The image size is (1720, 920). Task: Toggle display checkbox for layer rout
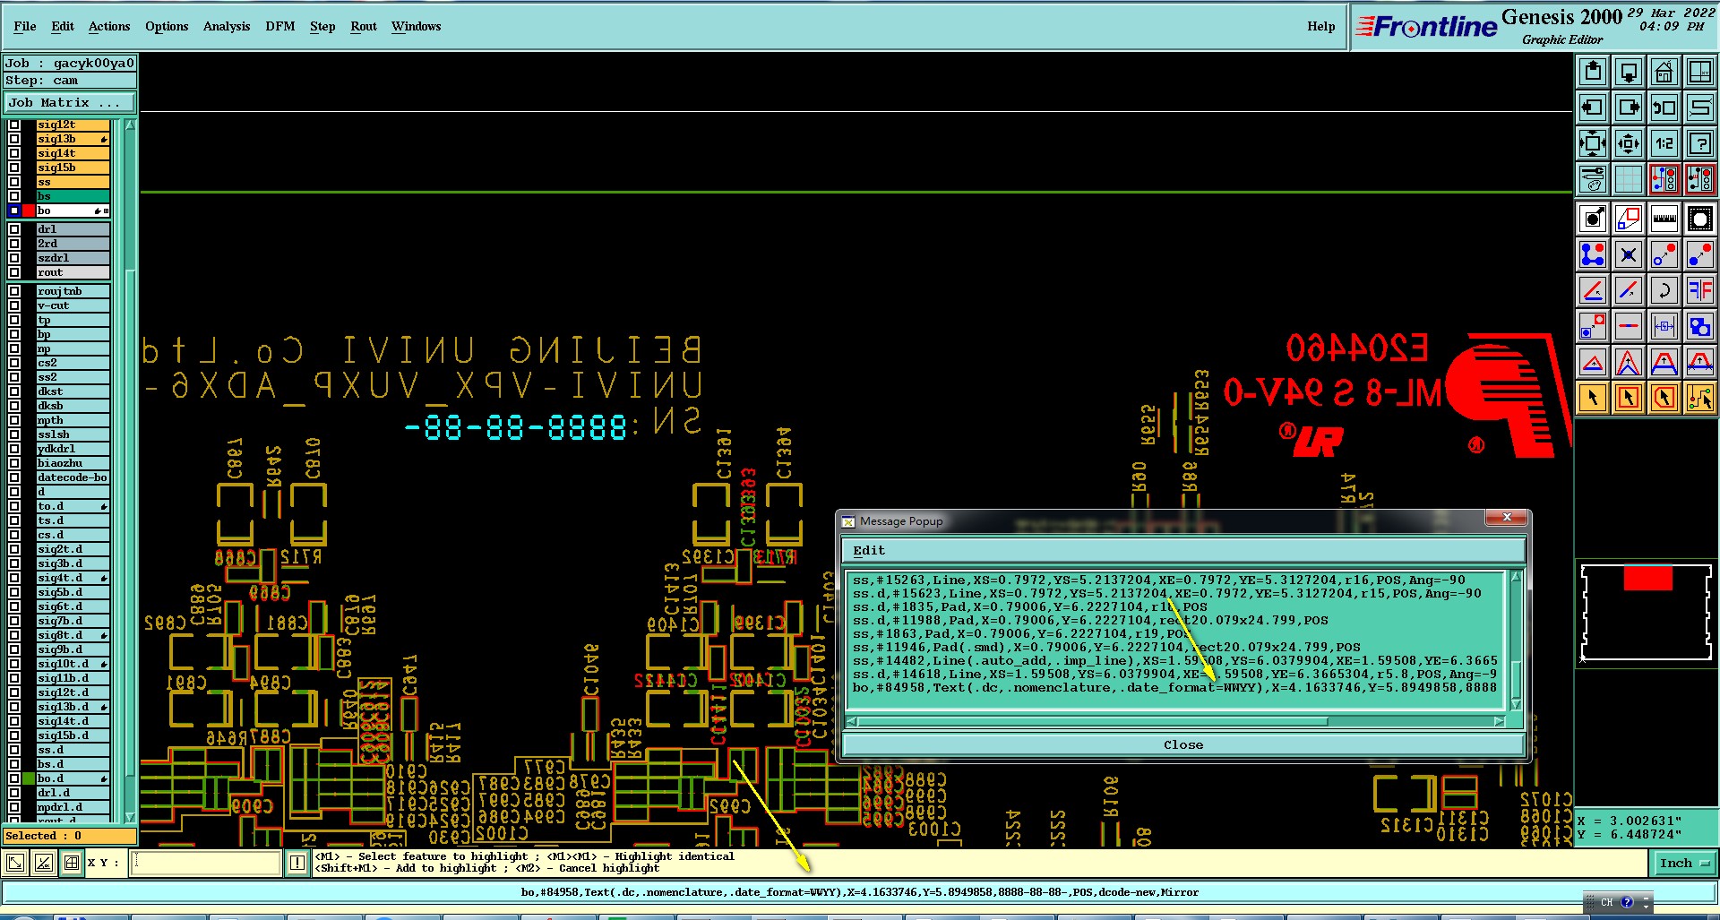[14, 272]
